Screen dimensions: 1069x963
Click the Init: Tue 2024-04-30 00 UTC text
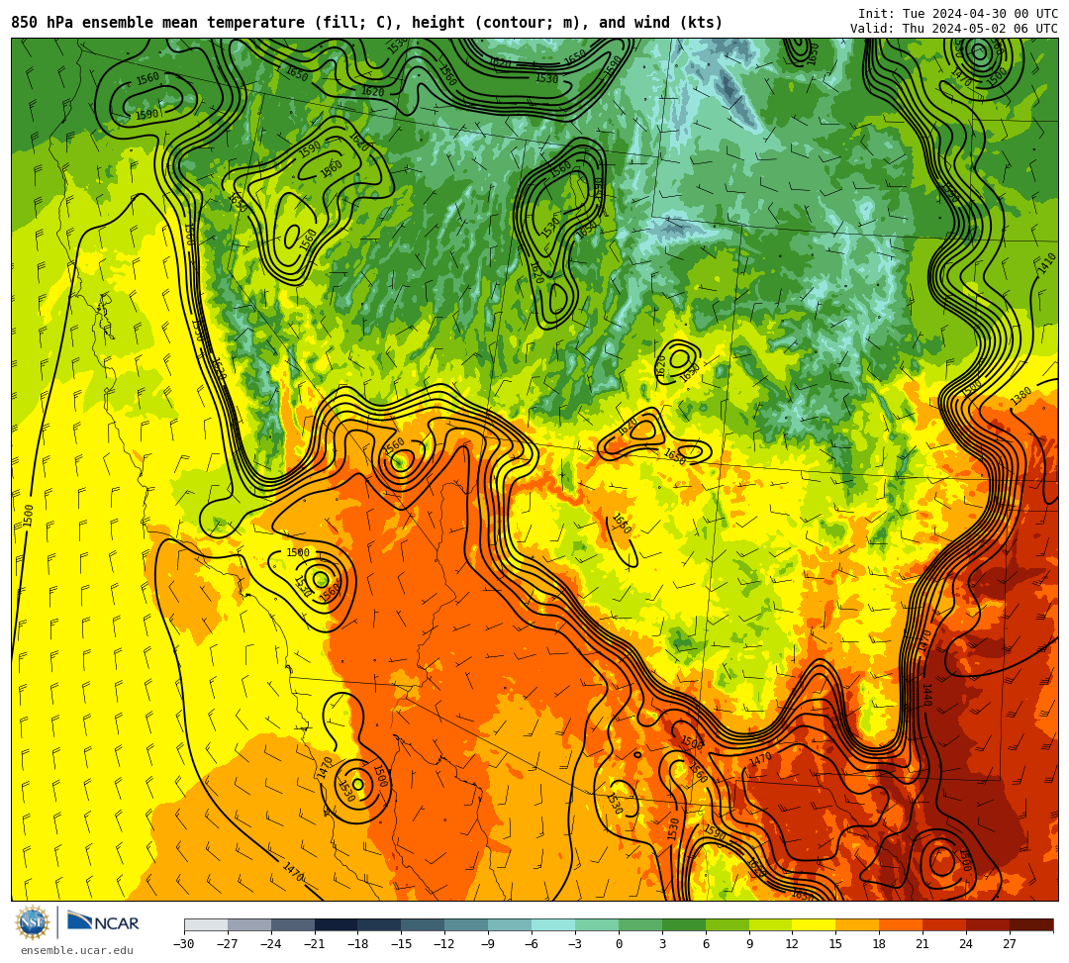958,14
